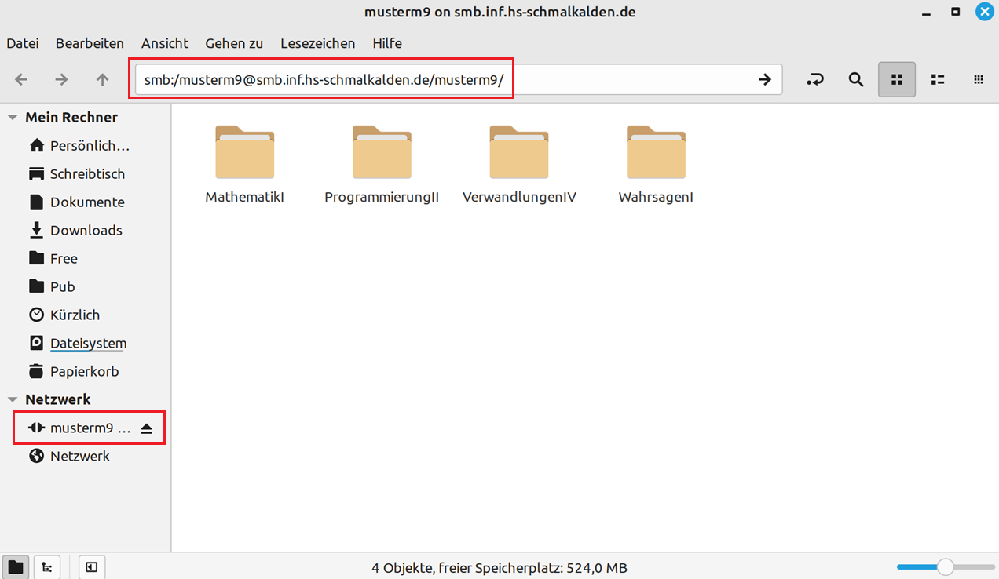Image resolution: width=999 pixels, height=579 pixels.
Task: Show tree view in sidebar
Action: [x=47, y=567]
